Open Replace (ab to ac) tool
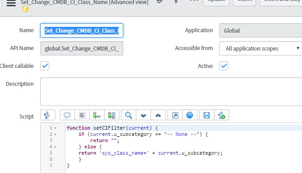The height and width of the screenshot is (173, 302). coord(97,115)
